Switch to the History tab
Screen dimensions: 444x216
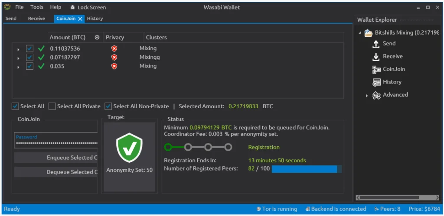coord(95,18)
